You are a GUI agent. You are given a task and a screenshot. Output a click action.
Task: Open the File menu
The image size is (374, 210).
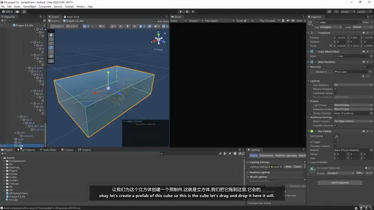click(3, 7)
